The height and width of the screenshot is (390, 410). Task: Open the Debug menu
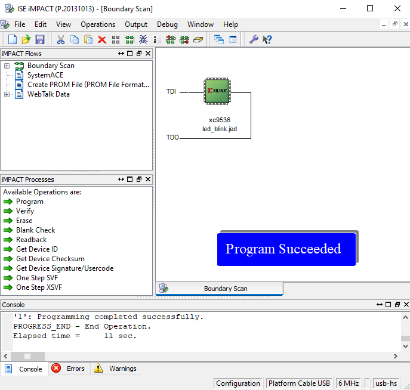(x=167, y=24)
